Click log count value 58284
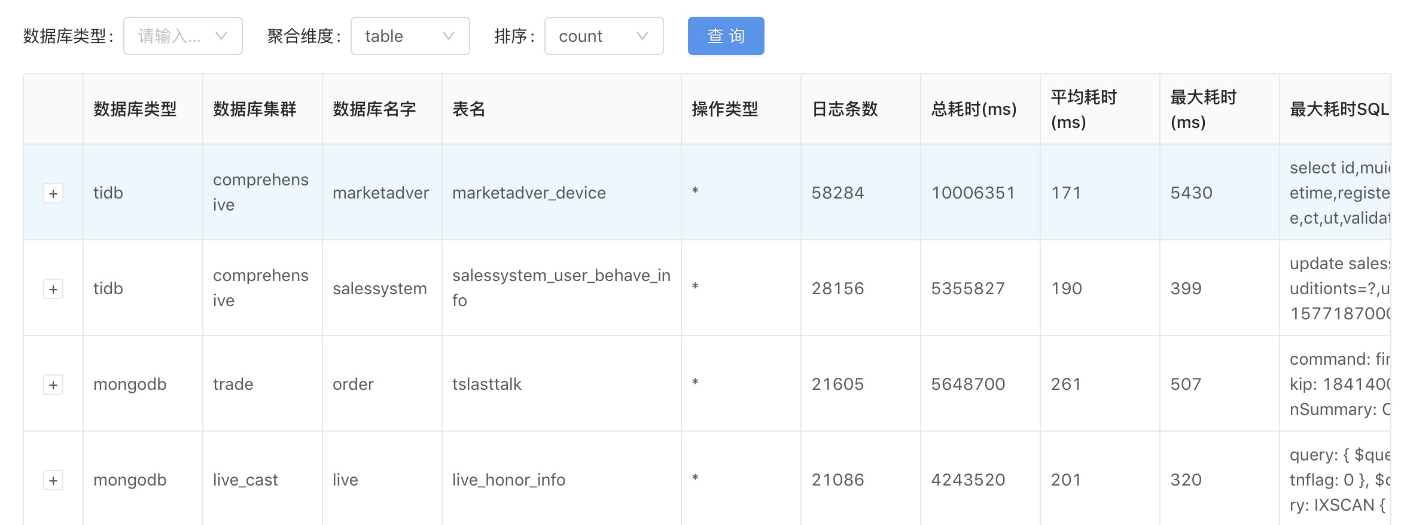 pyautogui.click(x=837, y=193)
